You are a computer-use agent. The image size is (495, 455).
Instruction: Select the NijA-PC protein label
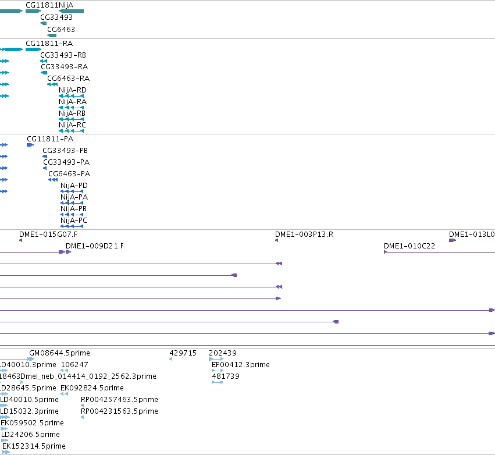[x=73, y=221]
